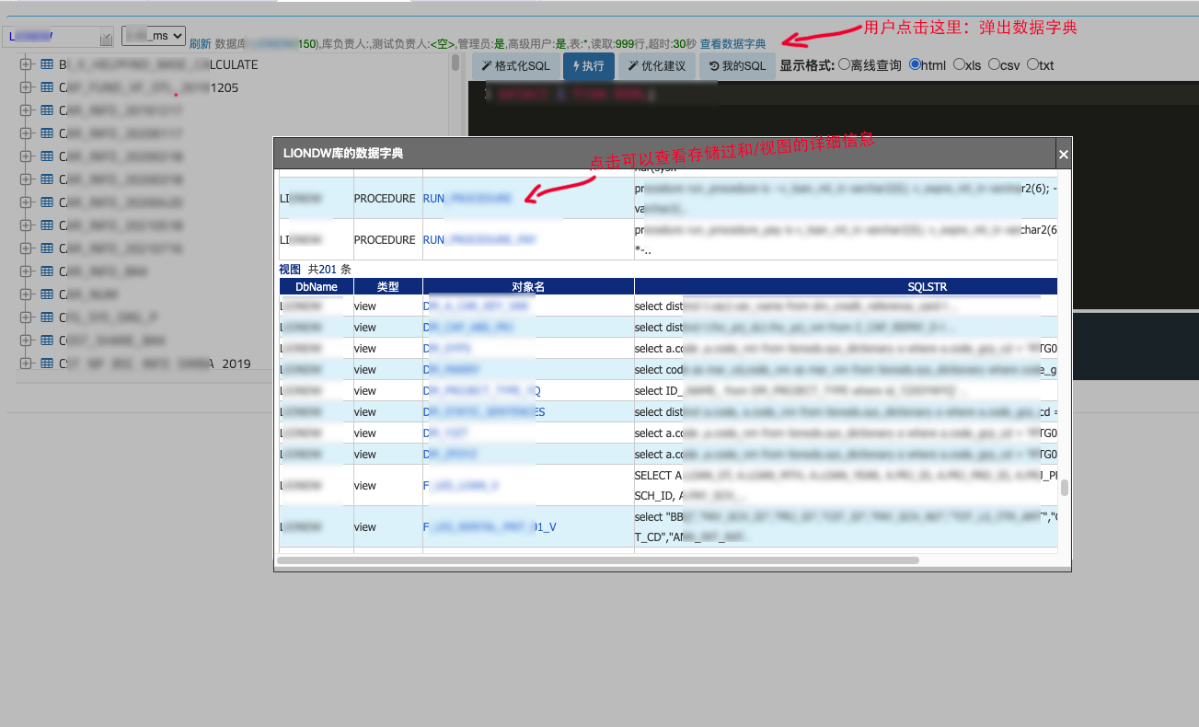Open the database name combo box

58,37
